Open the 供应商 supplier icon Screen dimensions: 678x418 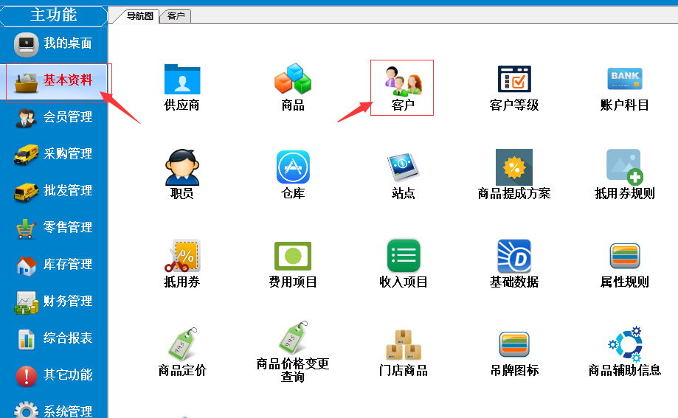[x=182, y=80]
